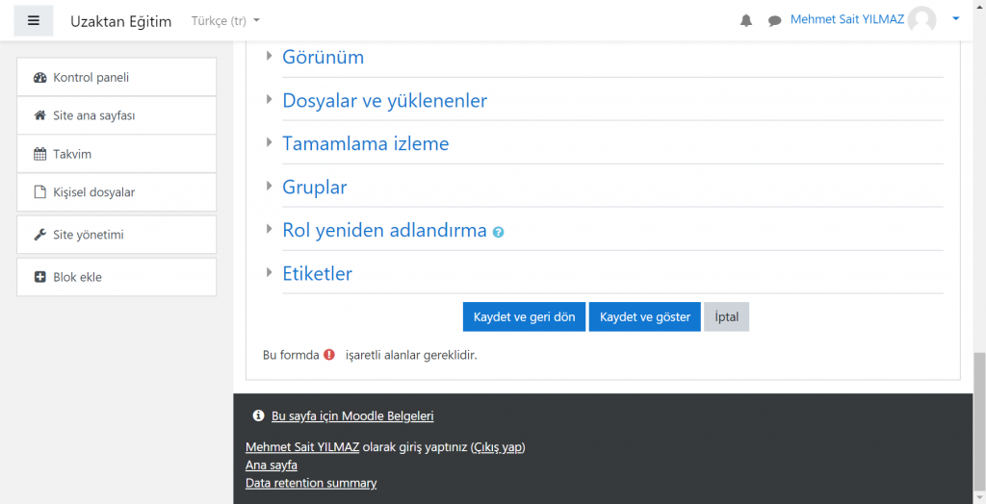This screenshot has width=986, height=504.
Task: Click the Kontrol paneli dashboard icon
Action: pyautogui.click(x=40, y=77)
